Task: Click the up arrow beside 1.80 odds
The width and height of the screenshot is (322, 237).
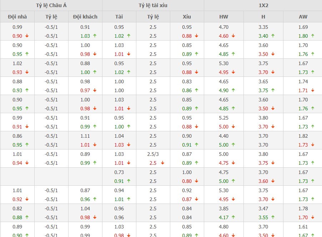Action: coord(312,36)
